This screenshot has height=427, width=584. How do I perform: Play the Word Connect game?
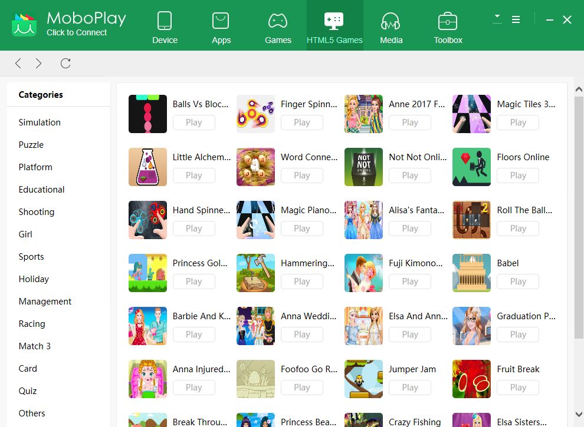302,175
